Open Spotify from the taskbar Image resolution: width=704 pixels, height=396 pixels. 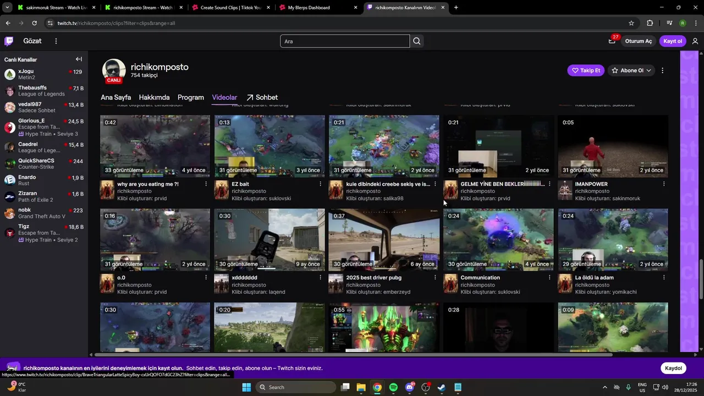coord(393,387)
